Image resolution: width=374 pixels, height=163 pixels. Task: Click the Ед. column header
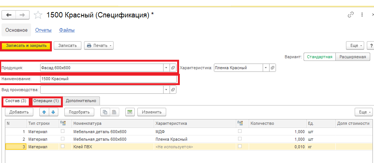coord(321,123)
